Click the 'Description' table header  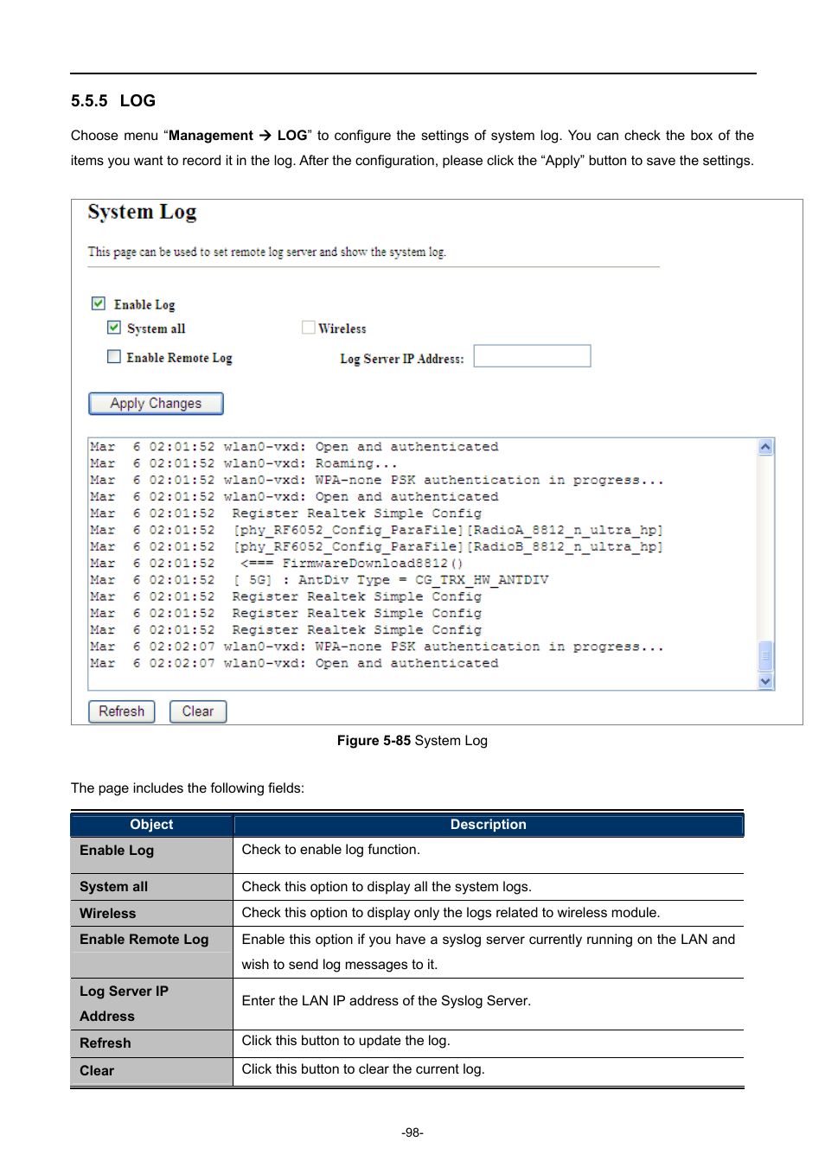coord(489,825)
